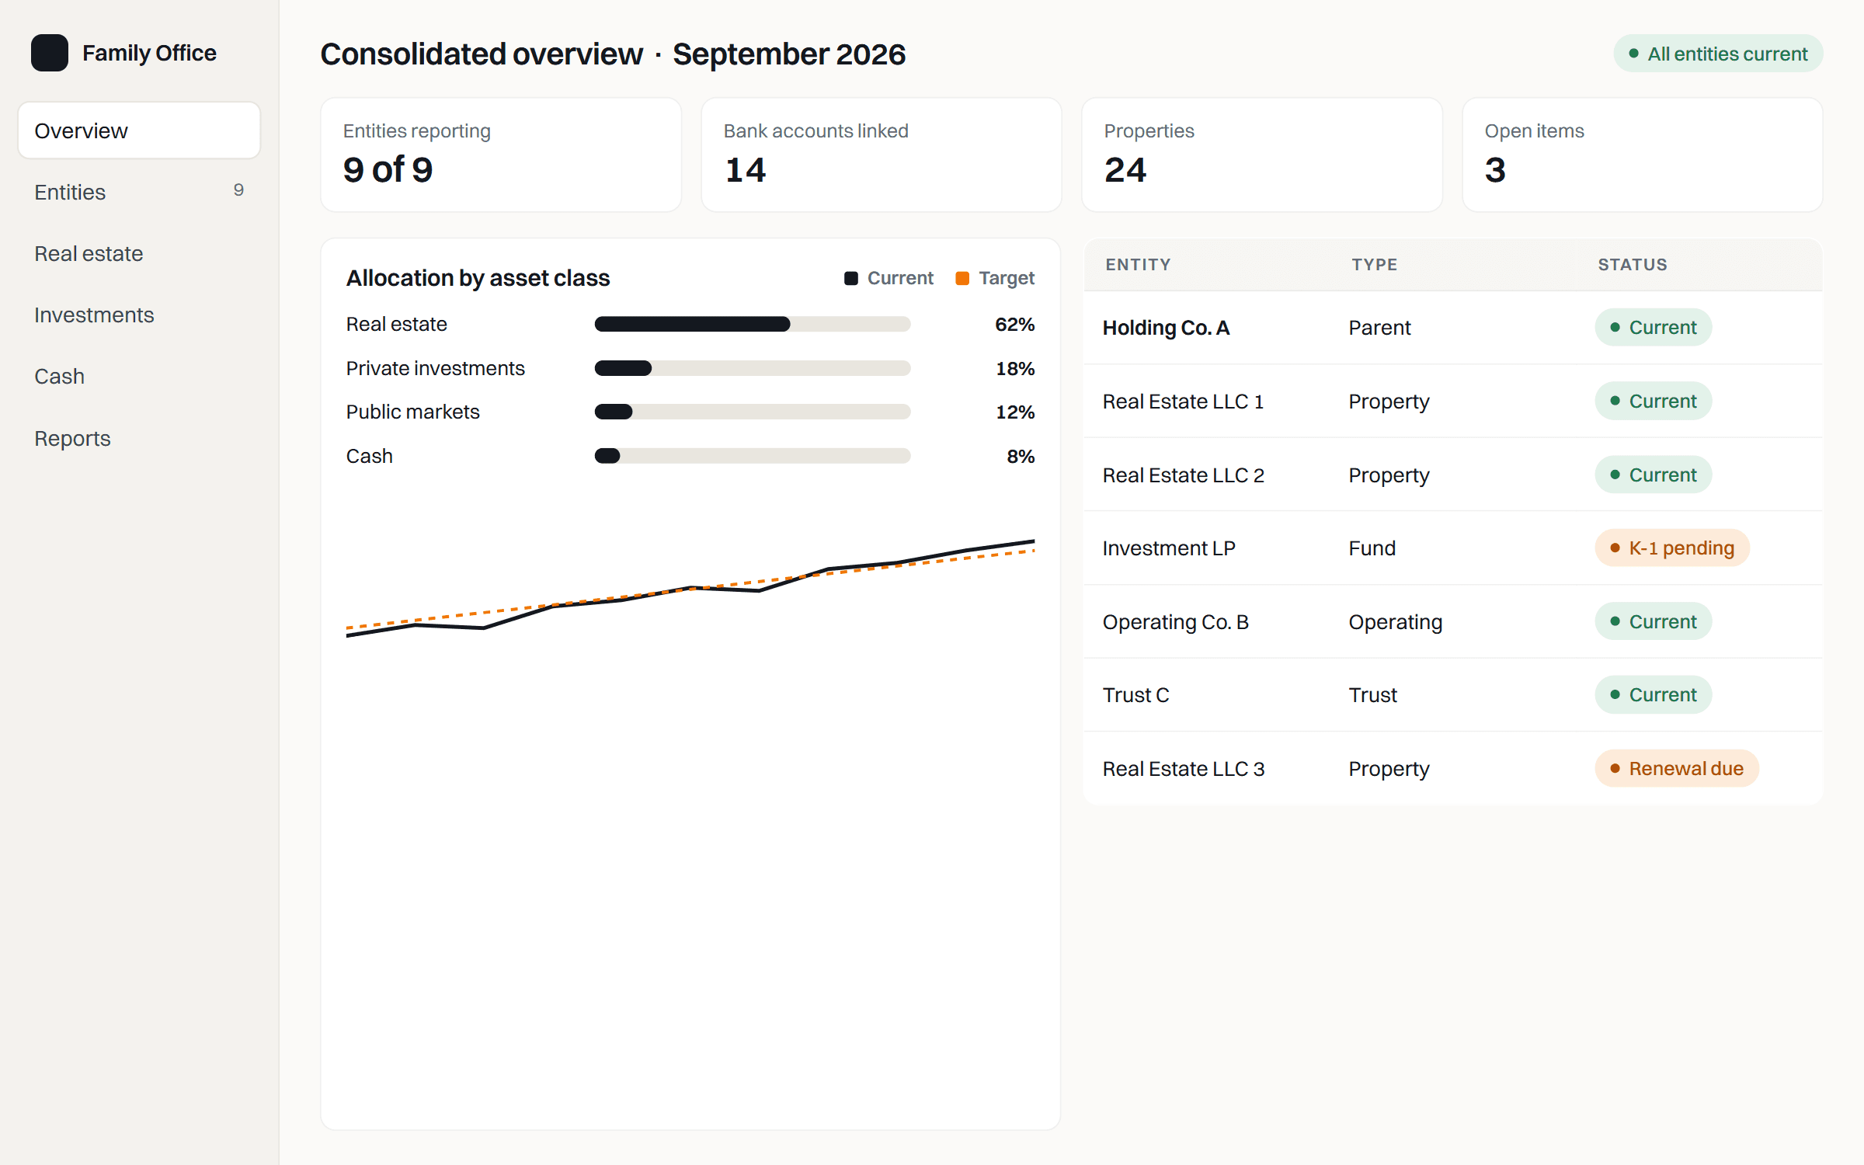Image resolution: width=1864 pixels, height=1165 pixels.
Task: Open the Overview sidebar item
Action: pyautogui.click(x=139, y=130)
